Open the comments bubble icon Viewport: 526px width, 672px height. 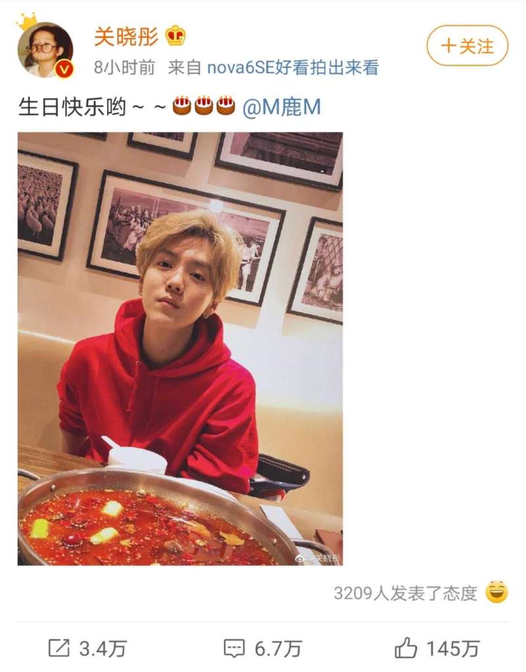click(x=235, y=648)
